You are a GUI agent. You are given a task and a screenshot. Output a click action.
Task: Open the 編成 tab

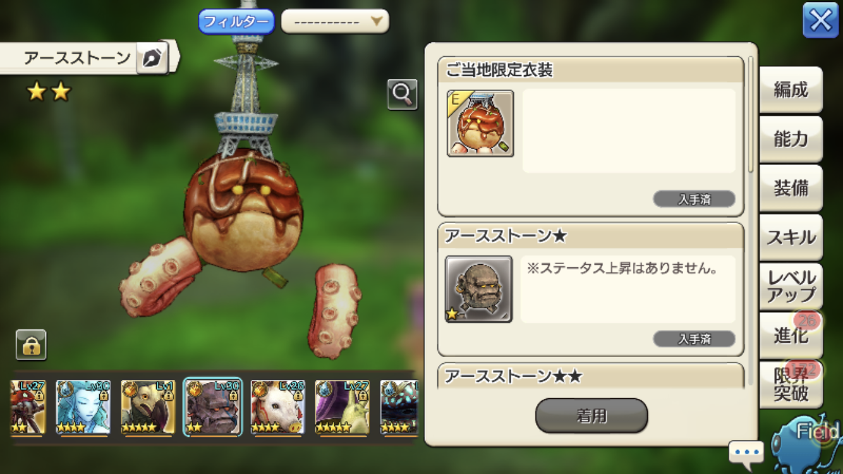tap(791, 90)
